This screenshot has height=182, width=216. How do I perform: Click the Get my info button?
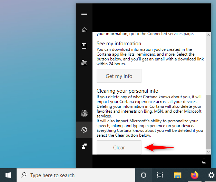point(119,76)
